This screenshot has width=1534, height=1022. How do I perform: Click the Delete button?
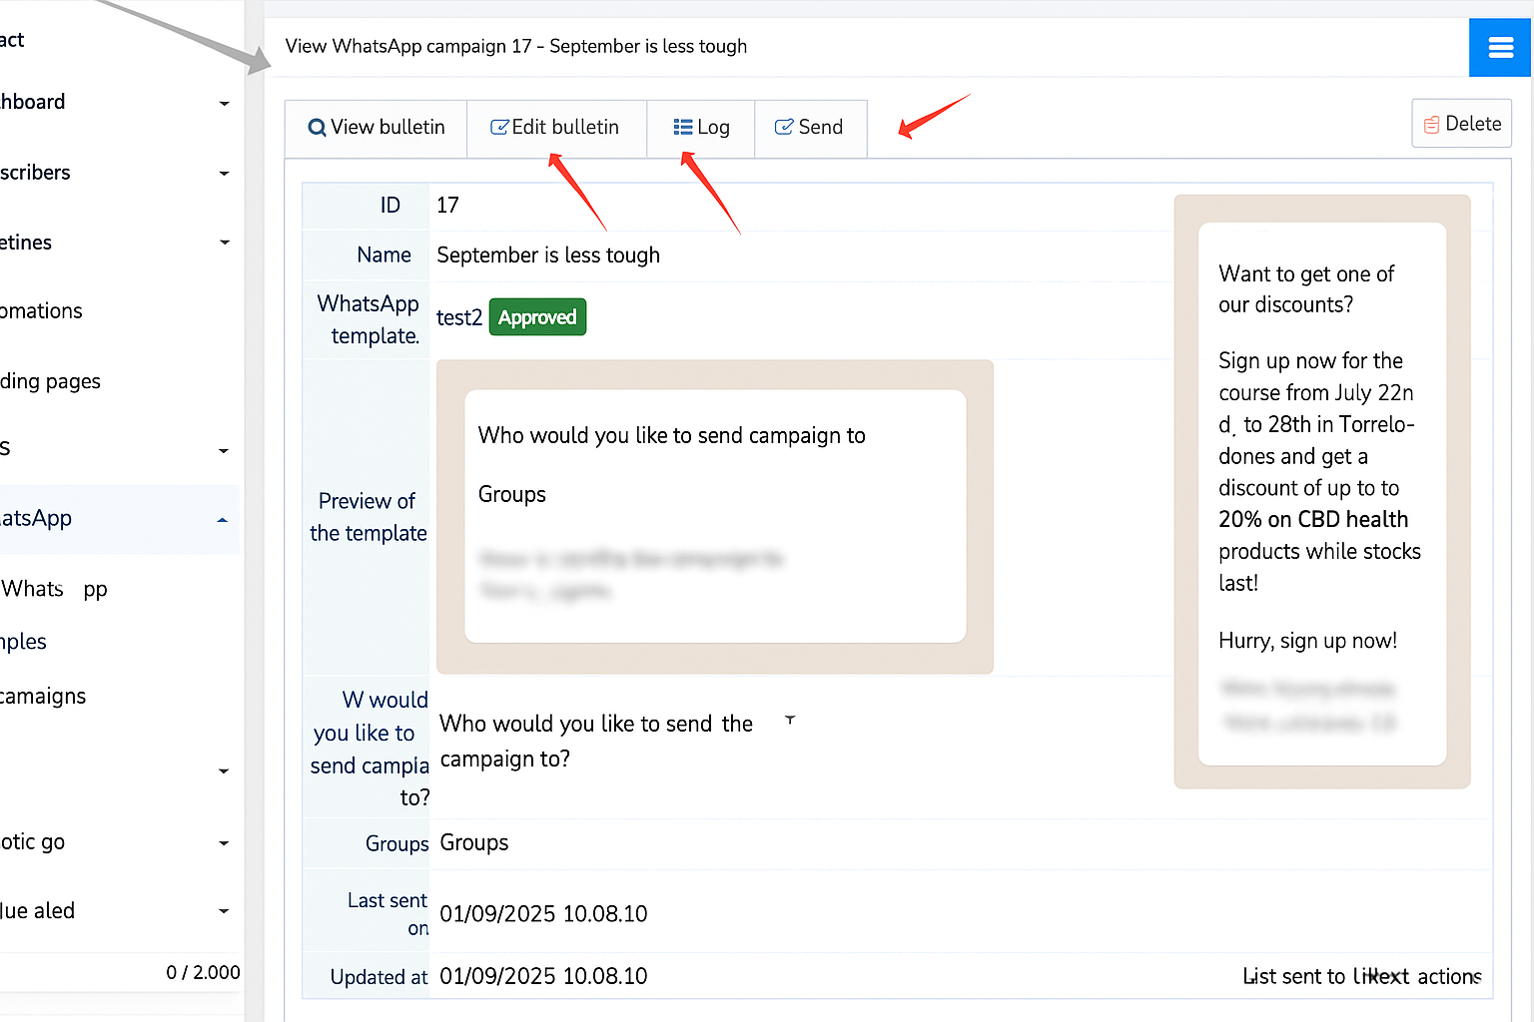click(1461, 124)
